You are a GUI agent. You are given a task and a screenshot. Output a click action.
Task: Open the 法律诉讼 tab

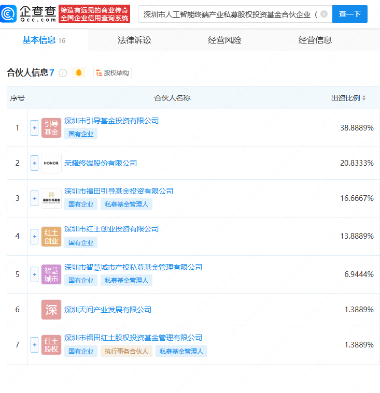click(134, 40)
